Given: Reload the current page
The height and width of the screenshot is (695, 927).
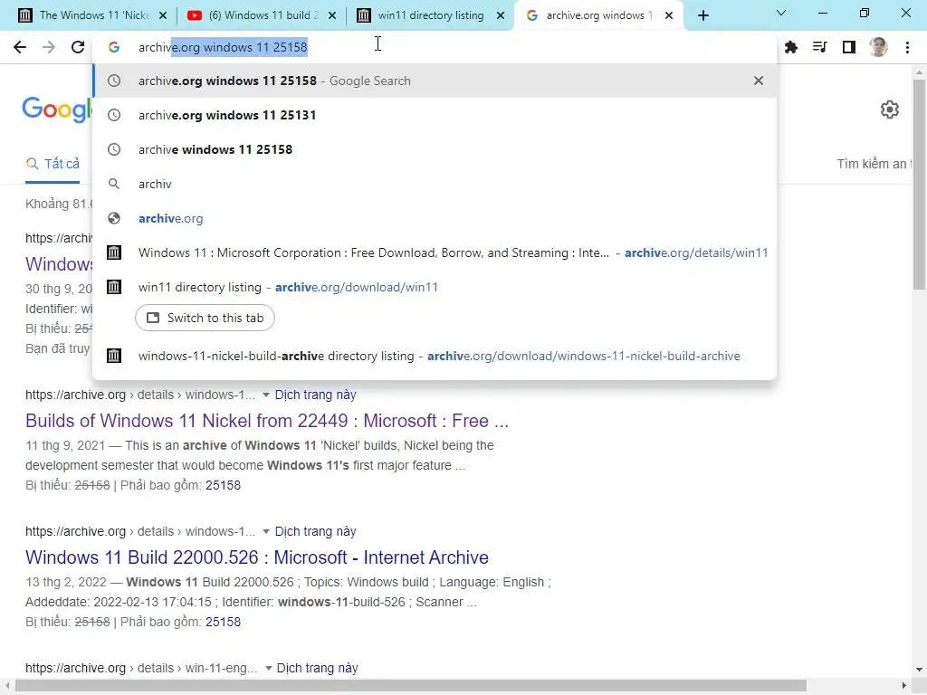Looking at the screenshot, I should click(x=78, y=47).
